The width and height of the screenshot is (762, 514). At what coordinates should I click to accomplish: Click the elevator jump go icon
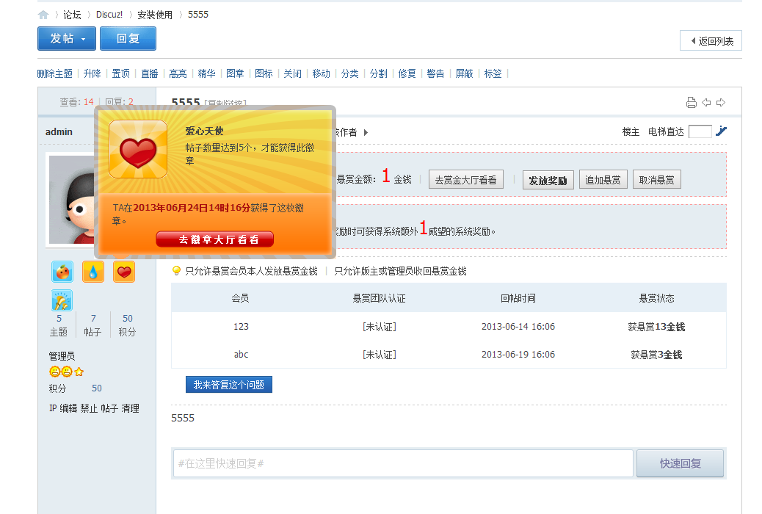click(721, 131)
